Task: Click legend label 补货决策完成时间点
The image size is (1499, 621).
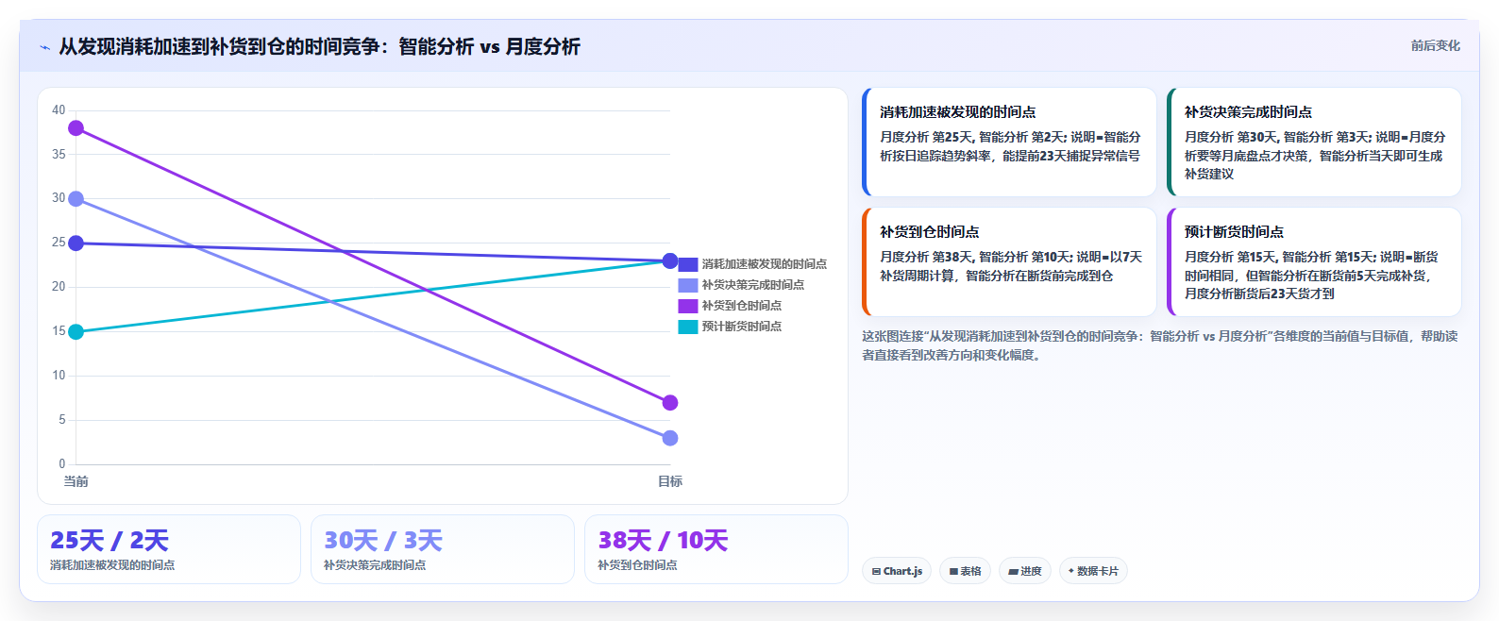Action: 753,285
